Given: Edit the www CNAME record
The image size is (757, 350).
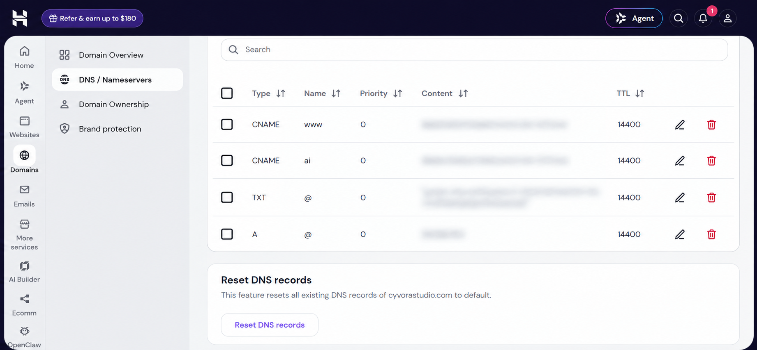Looking at the screenshot, I should (680, 125).
